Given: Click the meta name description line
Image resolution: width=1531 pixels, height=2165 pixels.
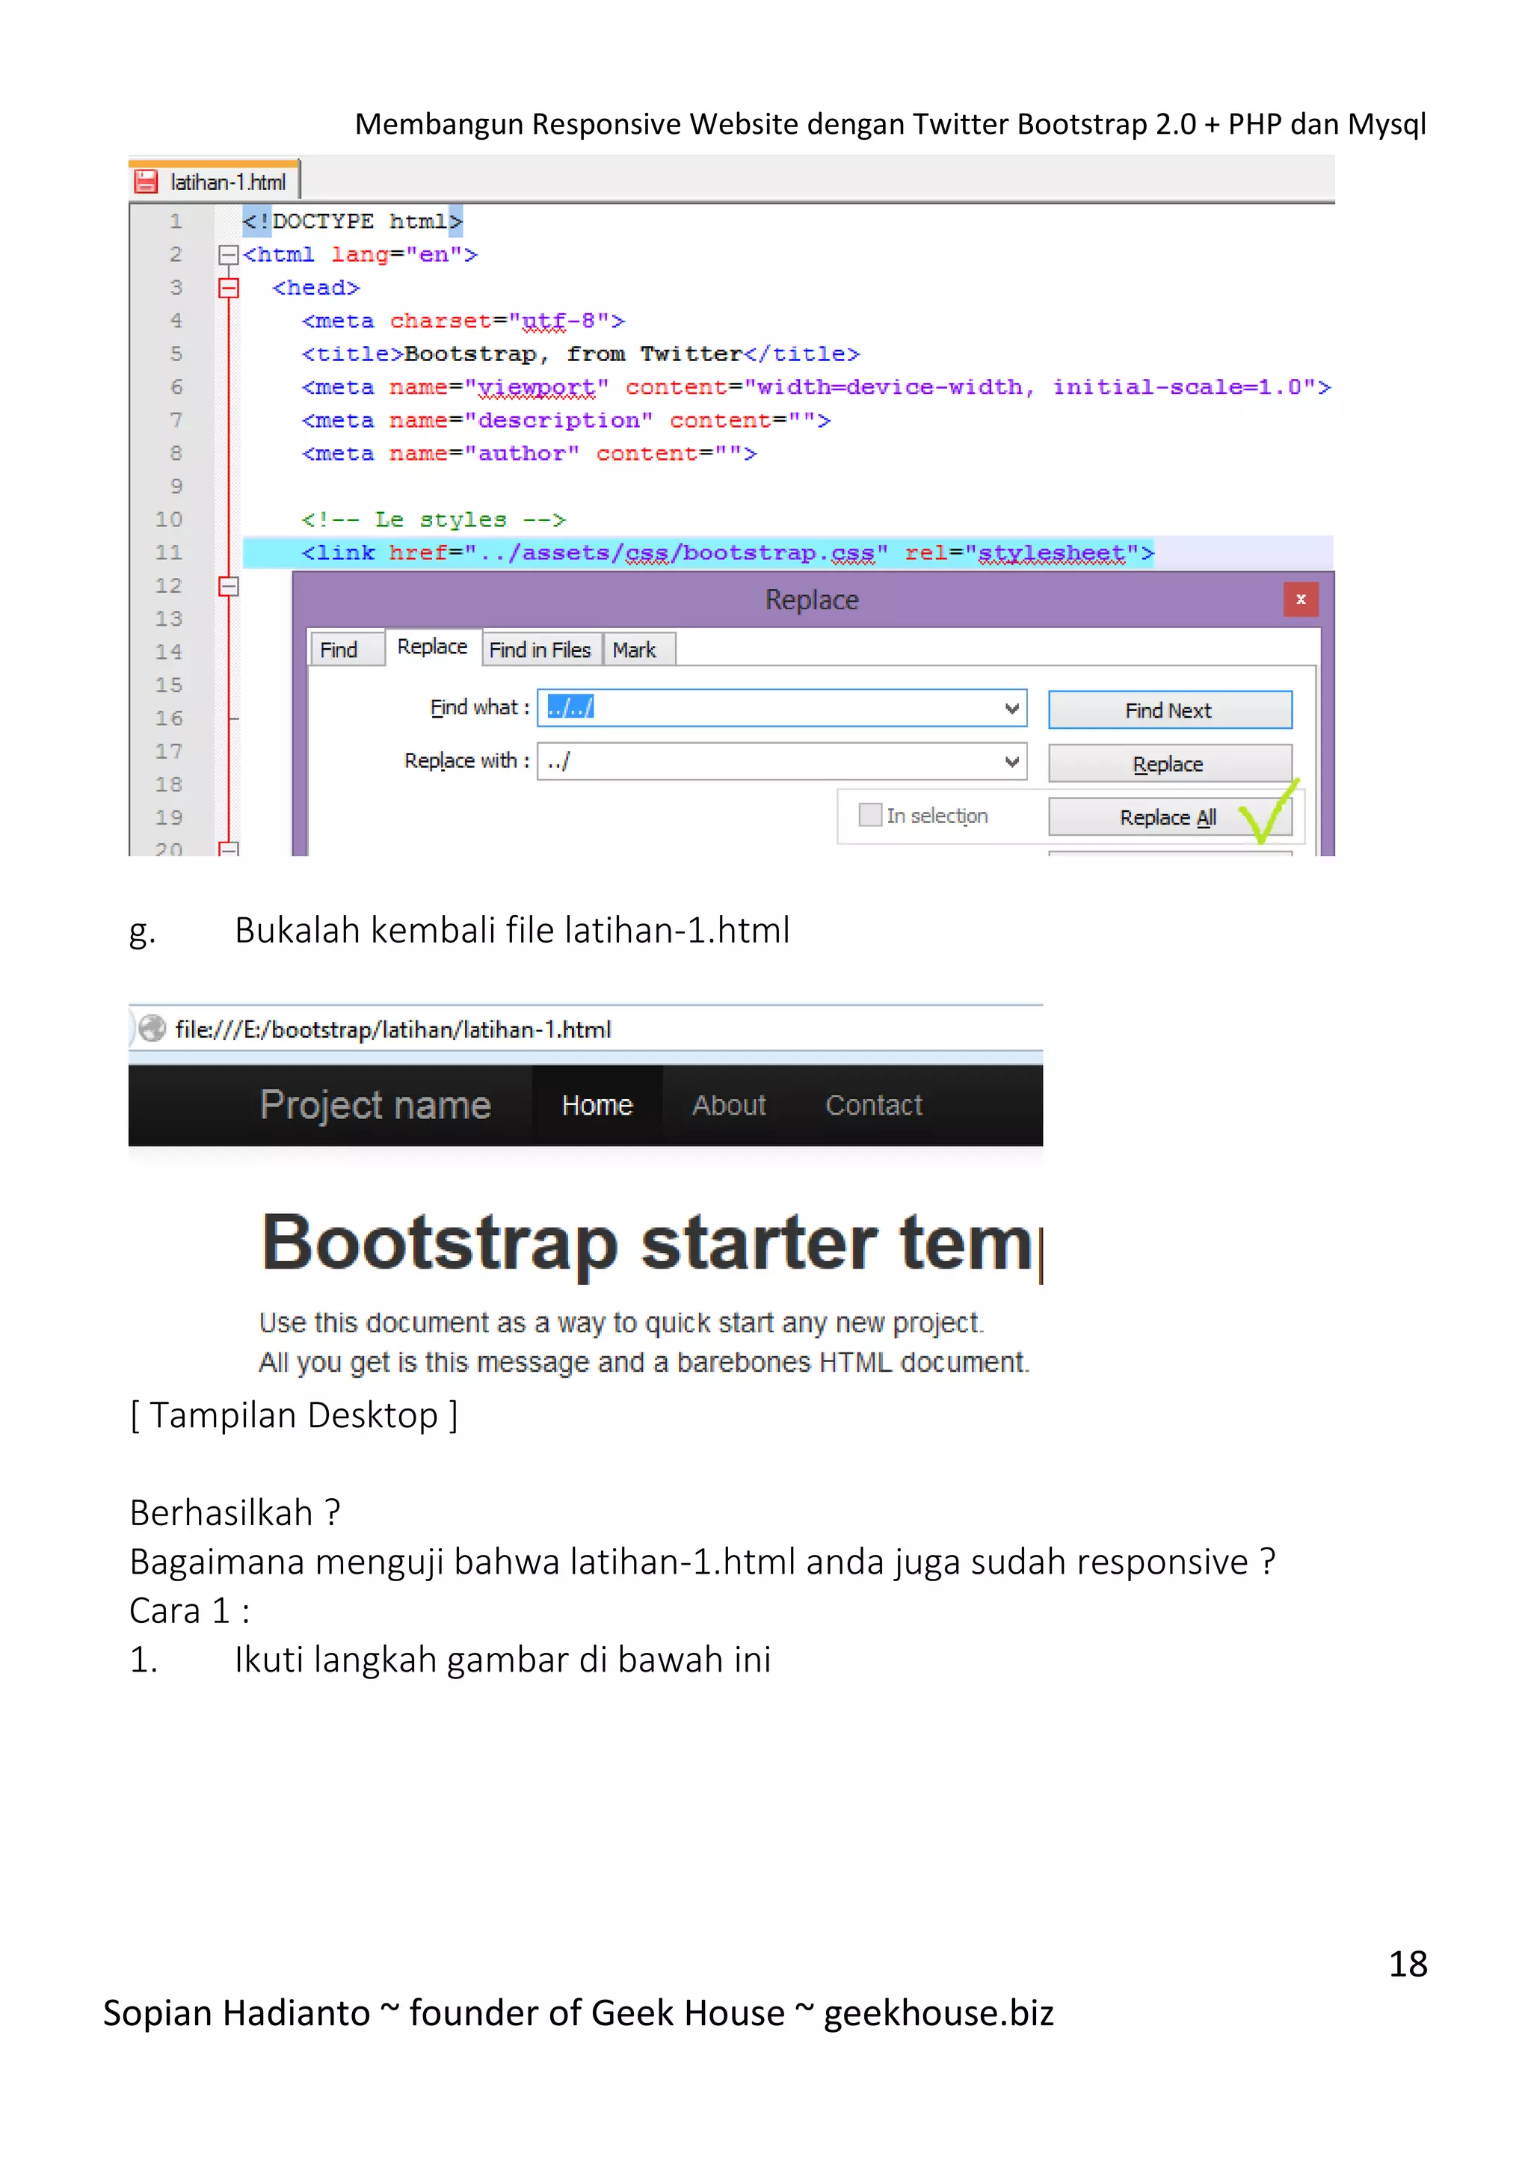Looking at the screenshot, I should click(x=566, y=421).
